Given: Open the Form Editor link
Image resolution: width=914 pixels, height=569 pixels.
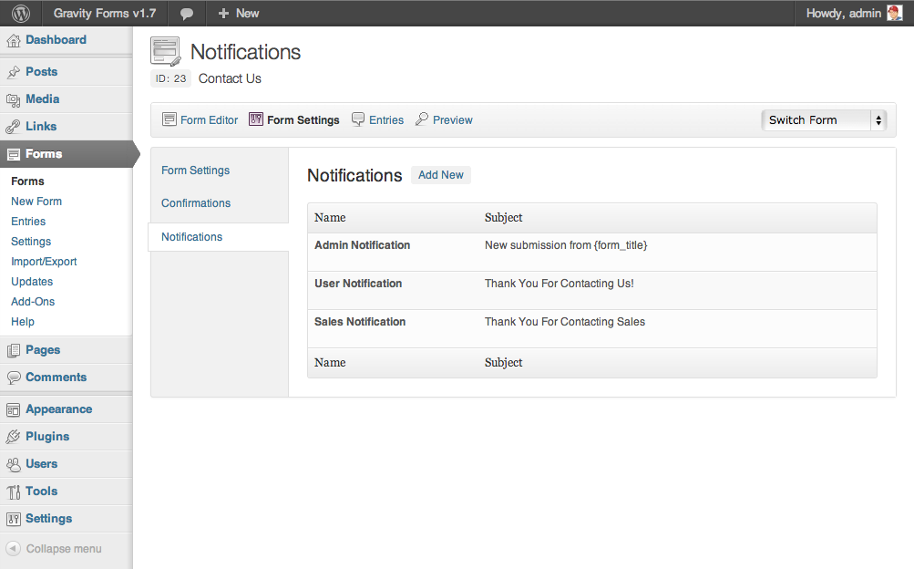Looking at the screenshot, I should pyautogui.click(x=210, y=120).
